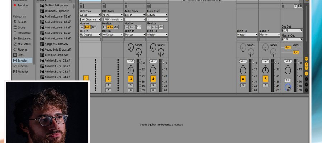Image resolution: width=322 pixels, height=143 pixels.
Task: Click the Favorites red collection marker
Action: 15,5
